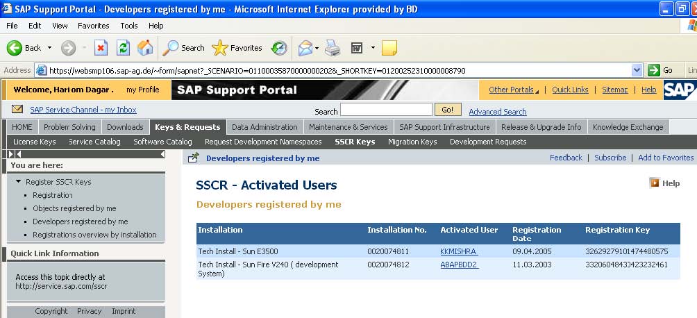Click the Print toolbar icon
697x318 pixels.
[333, 48]
